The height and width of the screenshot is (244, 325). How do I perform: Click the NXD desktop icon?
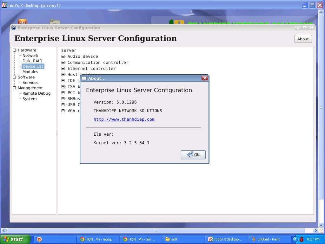click(22, 22)
